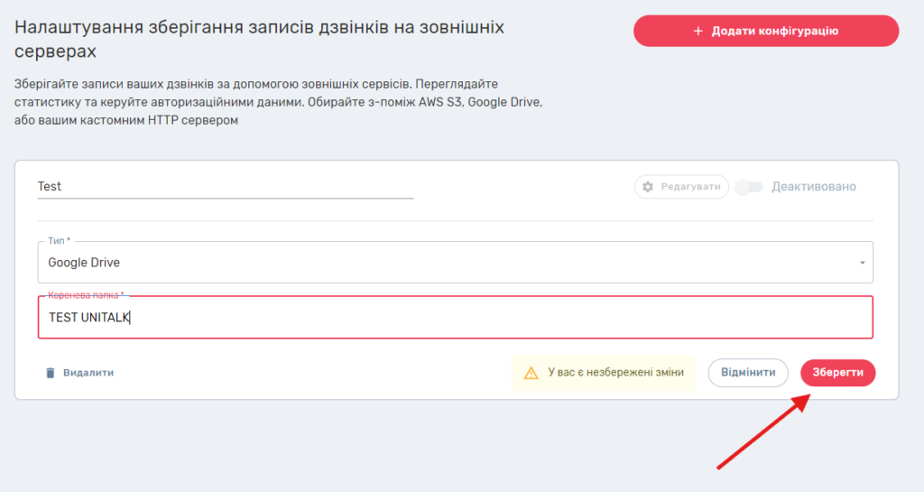Click the trash bin icon near Видалити

[x=51, y=372]
